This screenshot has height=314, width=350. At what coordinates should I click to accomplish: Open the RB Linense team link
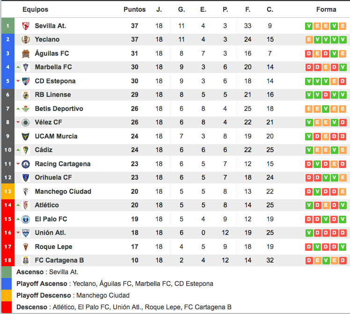click(53, 95)
